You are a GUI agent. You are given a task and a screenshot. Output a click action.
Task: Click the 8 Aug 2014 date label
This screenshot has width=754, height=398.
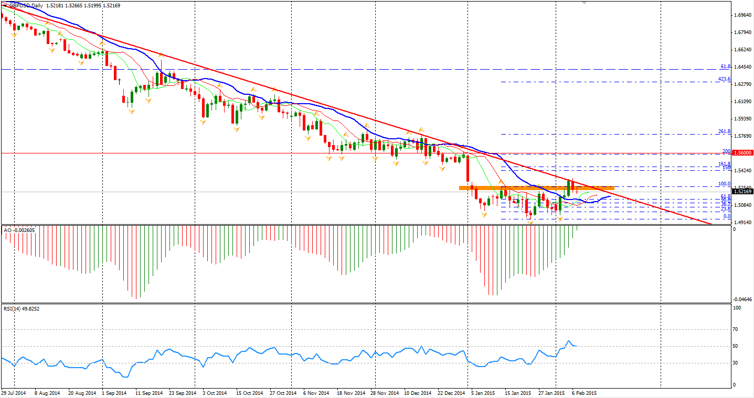[x=46, y=392]
